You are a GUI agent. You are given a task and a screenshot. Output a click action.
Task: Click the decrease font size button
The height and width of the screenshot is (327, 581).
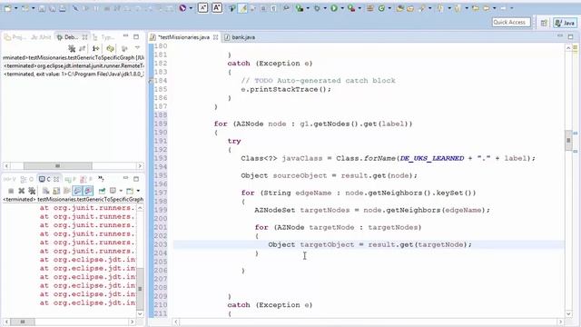coord(203,8)
